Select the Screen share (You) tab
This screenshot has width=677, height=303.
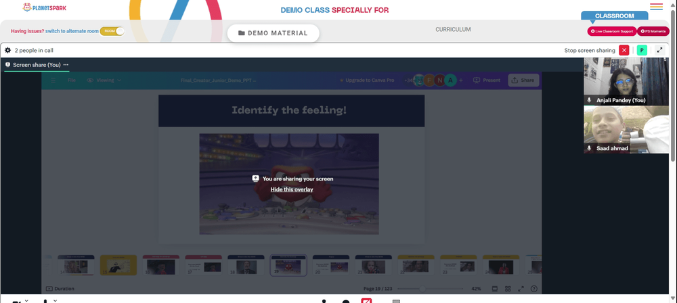point(37,65)
